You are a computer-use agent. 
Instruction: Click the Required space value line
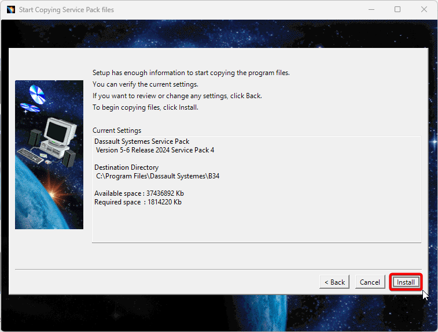tap(138, 202)
